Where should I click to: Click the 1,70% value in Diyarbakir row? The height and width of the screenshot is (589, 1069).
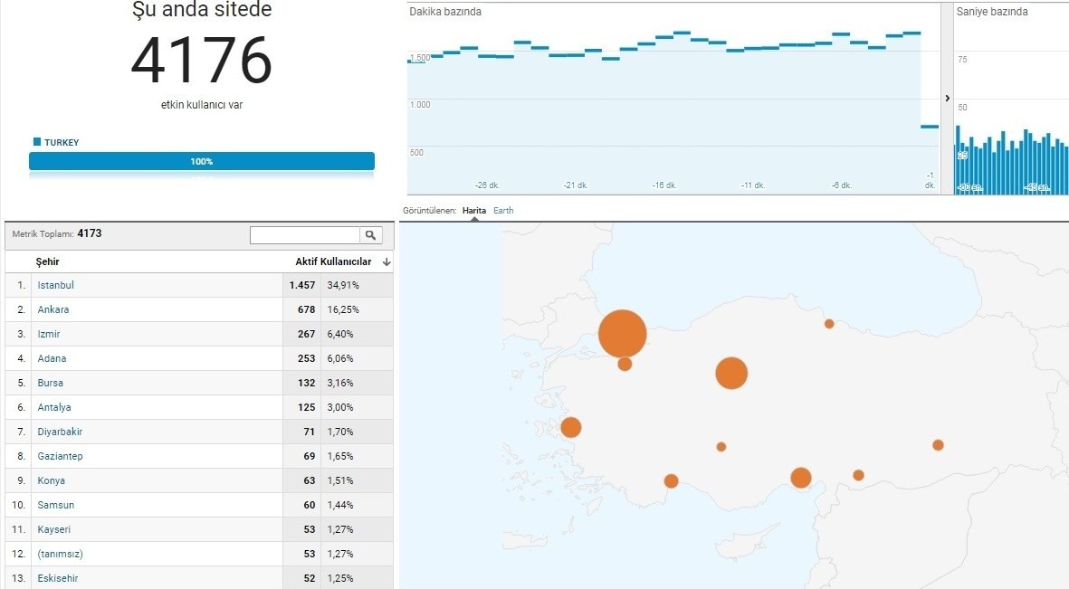[340, 432]
